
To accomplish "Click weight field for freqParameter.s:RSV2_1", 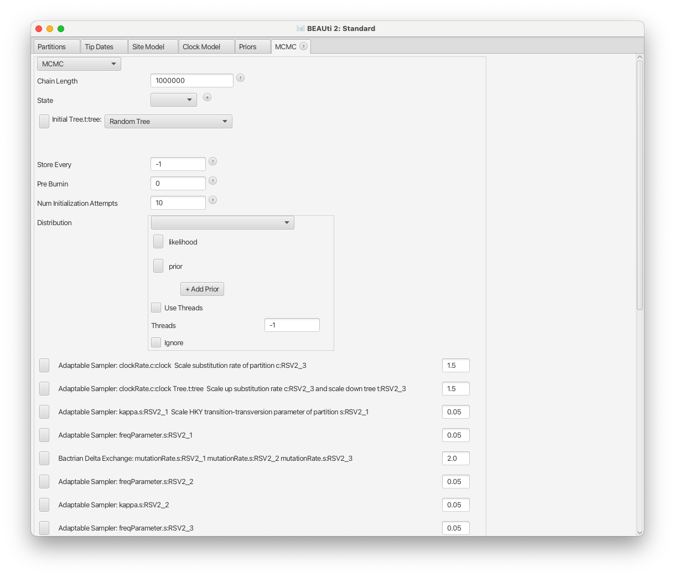I will point(456,435).
